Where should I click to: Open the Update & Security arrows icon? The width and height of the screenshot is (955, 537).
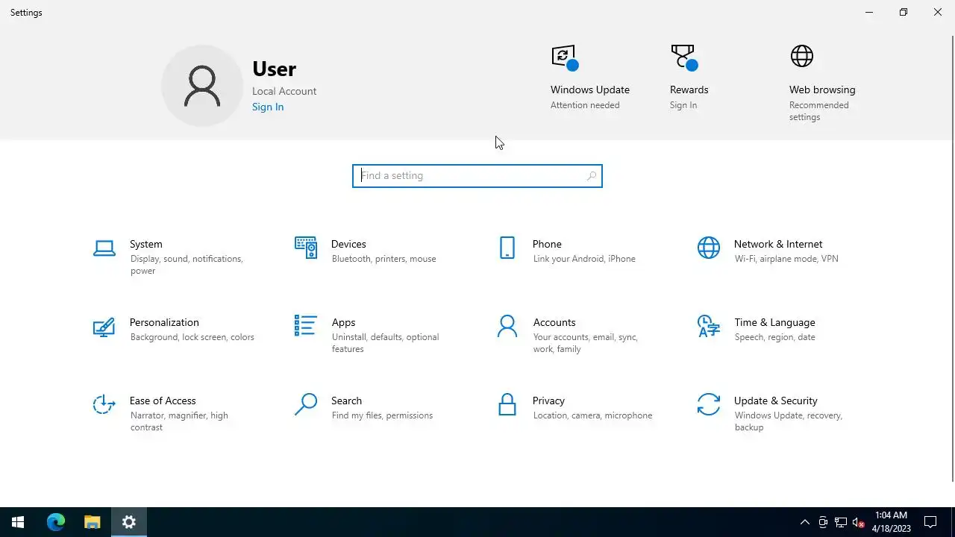click(x=709, y=404)
